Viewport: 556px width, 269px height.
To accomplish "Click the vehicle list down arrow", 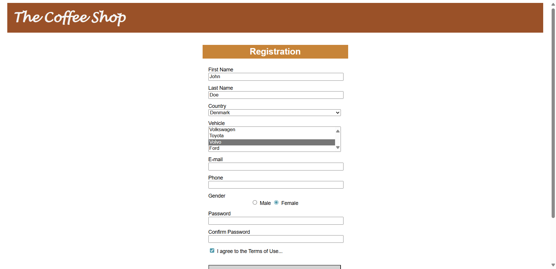I will pyautogui.click(x=338, y=147).
